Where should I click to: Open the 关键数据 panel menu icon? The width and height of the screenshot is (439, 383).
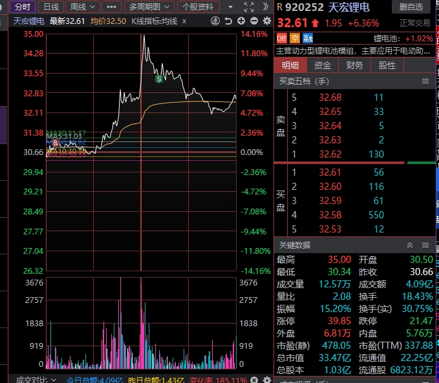tap(425, 245)
